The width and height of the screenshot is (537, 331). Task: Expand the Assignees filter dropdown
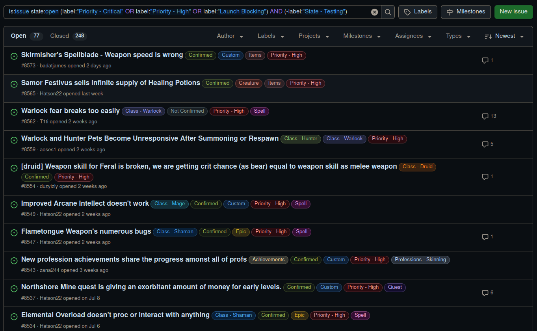click(414, 36)
